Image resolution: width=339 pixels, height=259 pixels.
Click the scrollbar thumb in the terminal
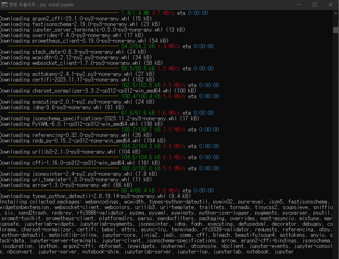pyautogui.click(x=336, y=30)
